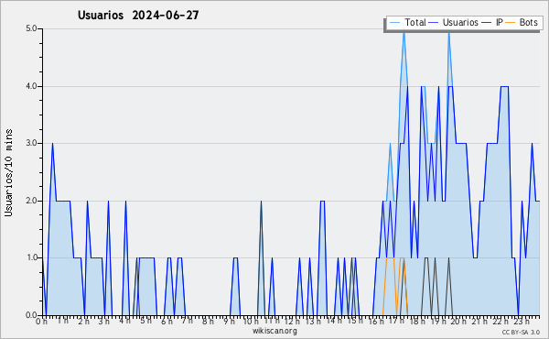
Task: Click the dark blue Usuarios legend line
Action: point(434,23)
